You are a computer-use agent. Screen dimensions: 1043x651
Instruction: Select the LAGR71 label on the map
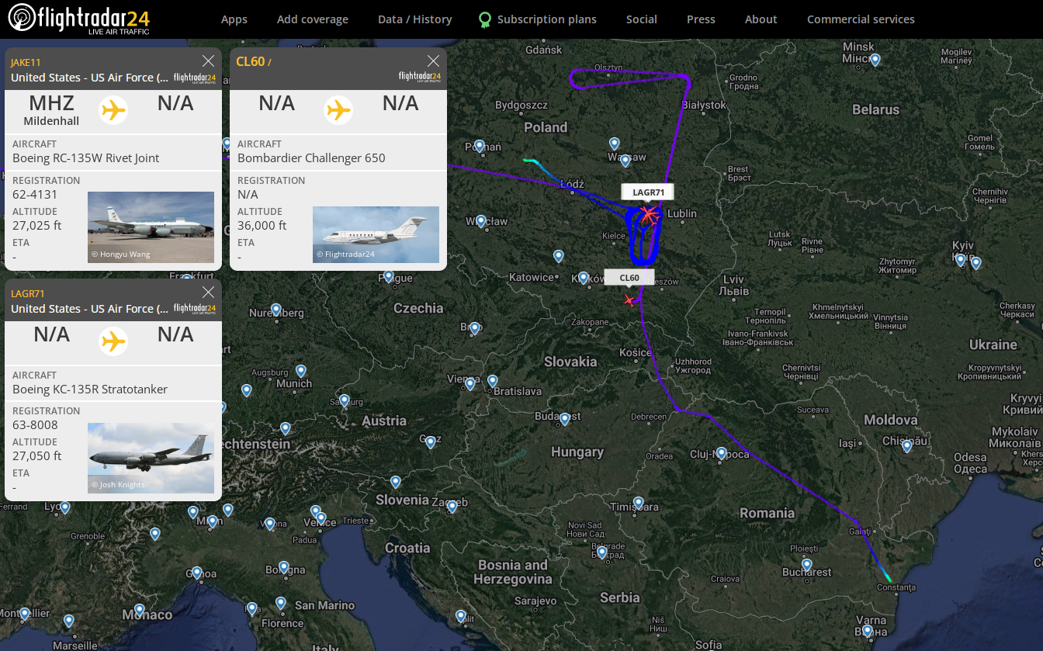click(x=648, y=192)
